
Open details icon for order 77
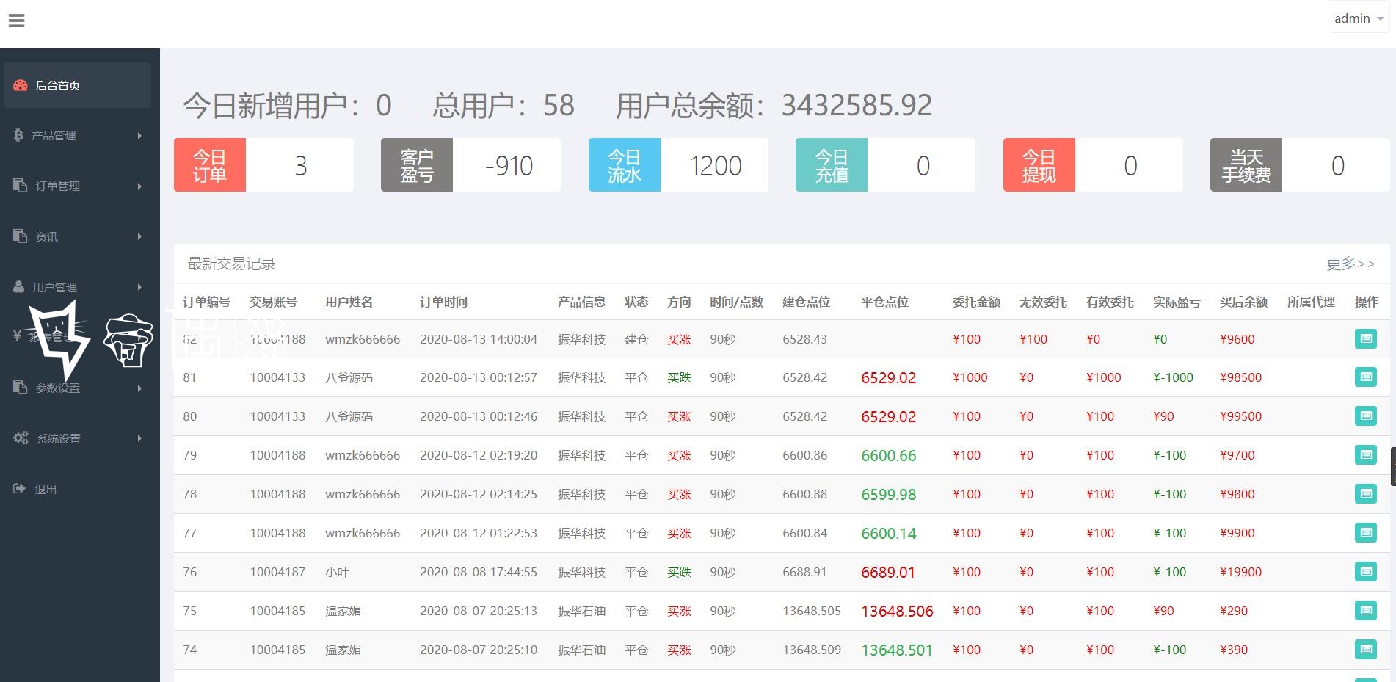[1366, 532]
